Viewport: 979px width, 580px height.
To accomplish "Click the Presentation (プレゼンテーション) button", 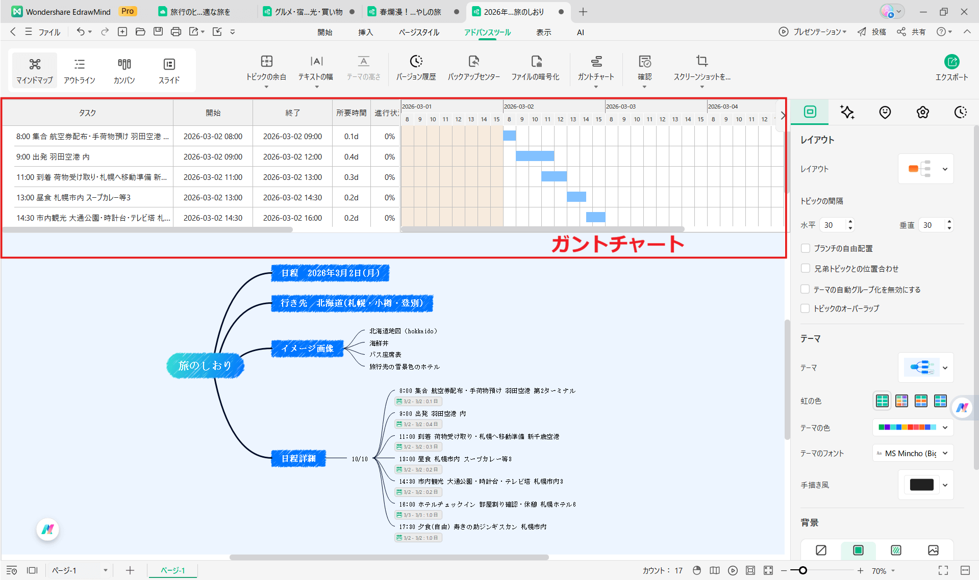I will (813, 32).
